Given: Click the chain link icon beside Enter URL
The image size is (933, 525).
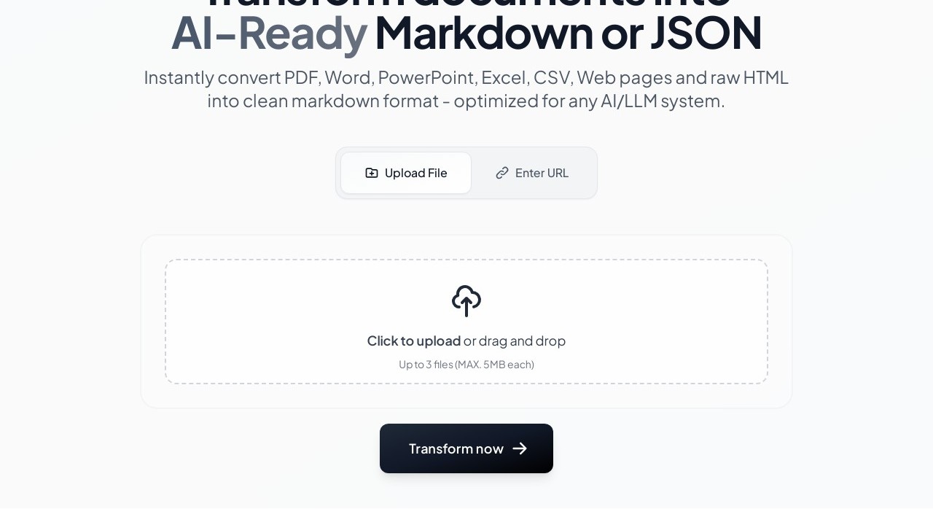Looking at the screenshot, I should 502,173.
